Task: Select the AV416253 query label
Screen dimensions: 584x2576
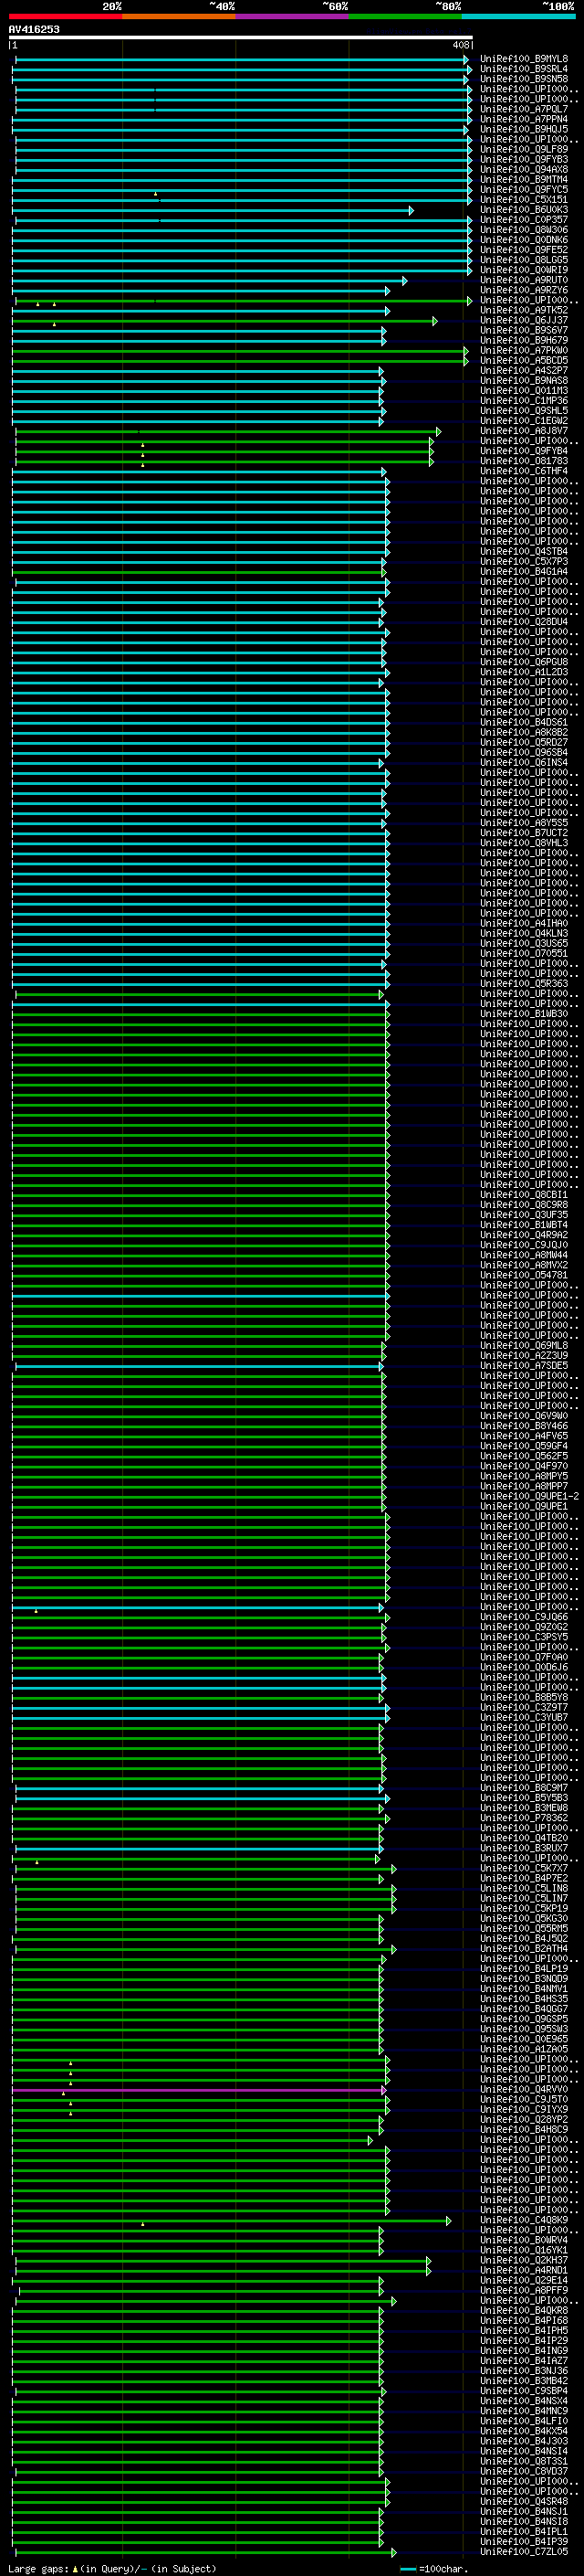Action: click(34, 29)
